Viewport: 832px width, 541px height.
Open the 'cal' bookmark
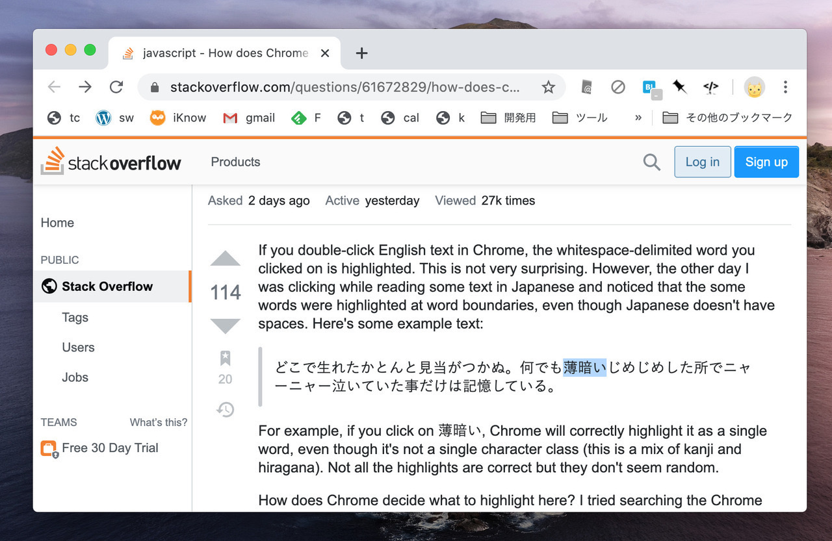click(x=400, y=118)
